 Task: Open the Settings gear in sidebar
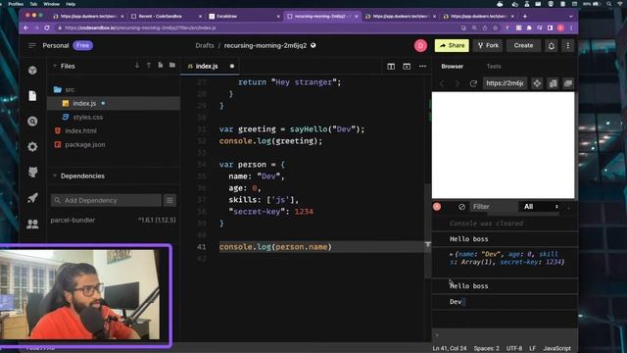32,147
